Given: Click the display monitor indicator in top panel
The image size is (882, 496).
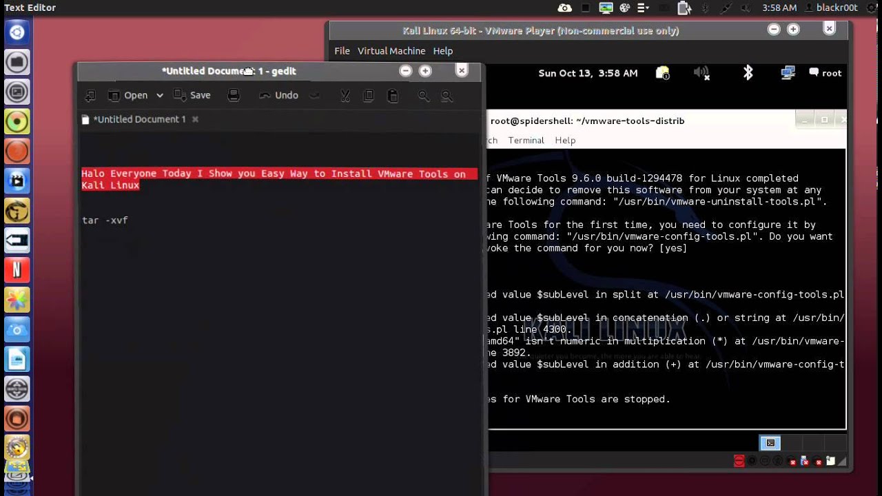Looking at the screenshot, I should click(606, 8).
